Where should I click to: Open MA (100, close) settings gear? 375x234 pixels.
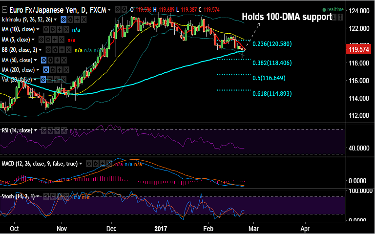pos(53,29)
